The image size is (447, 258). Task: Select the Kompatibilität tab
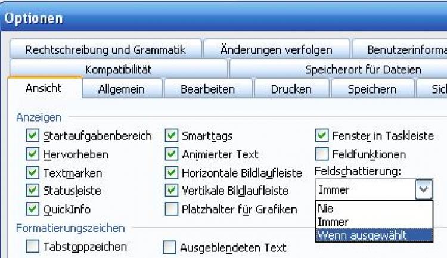click(119, 70)
